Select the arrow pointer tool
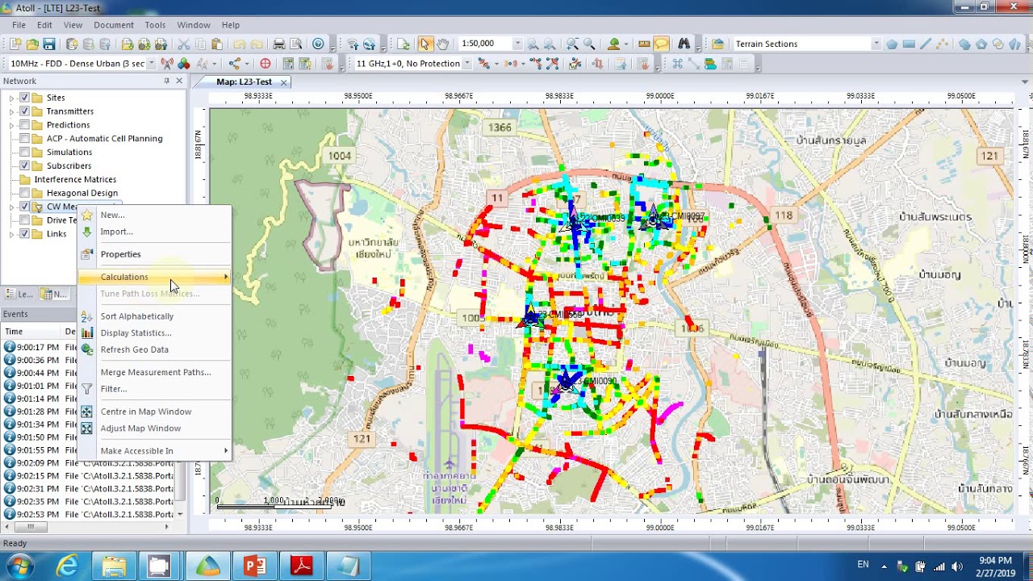1033x581 pixels. pos(425,44)
